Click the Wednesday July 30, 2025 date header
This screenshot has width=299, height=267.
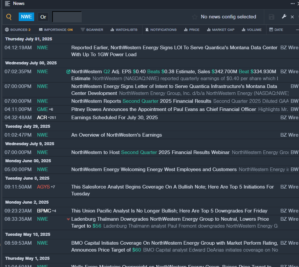(x=31, y=63)
